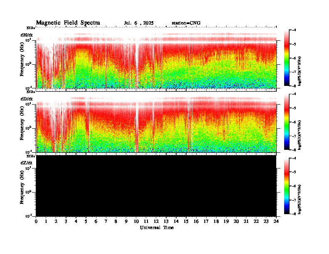Screen dimensions: 329x254
Task: Click hour tick label '16' on time axis
Action: (x=196, y=221)
